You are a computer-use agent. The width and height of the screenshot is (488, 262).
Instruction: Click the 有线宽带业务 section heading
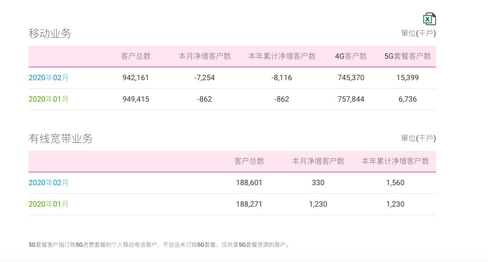click(x=61, y=138)
